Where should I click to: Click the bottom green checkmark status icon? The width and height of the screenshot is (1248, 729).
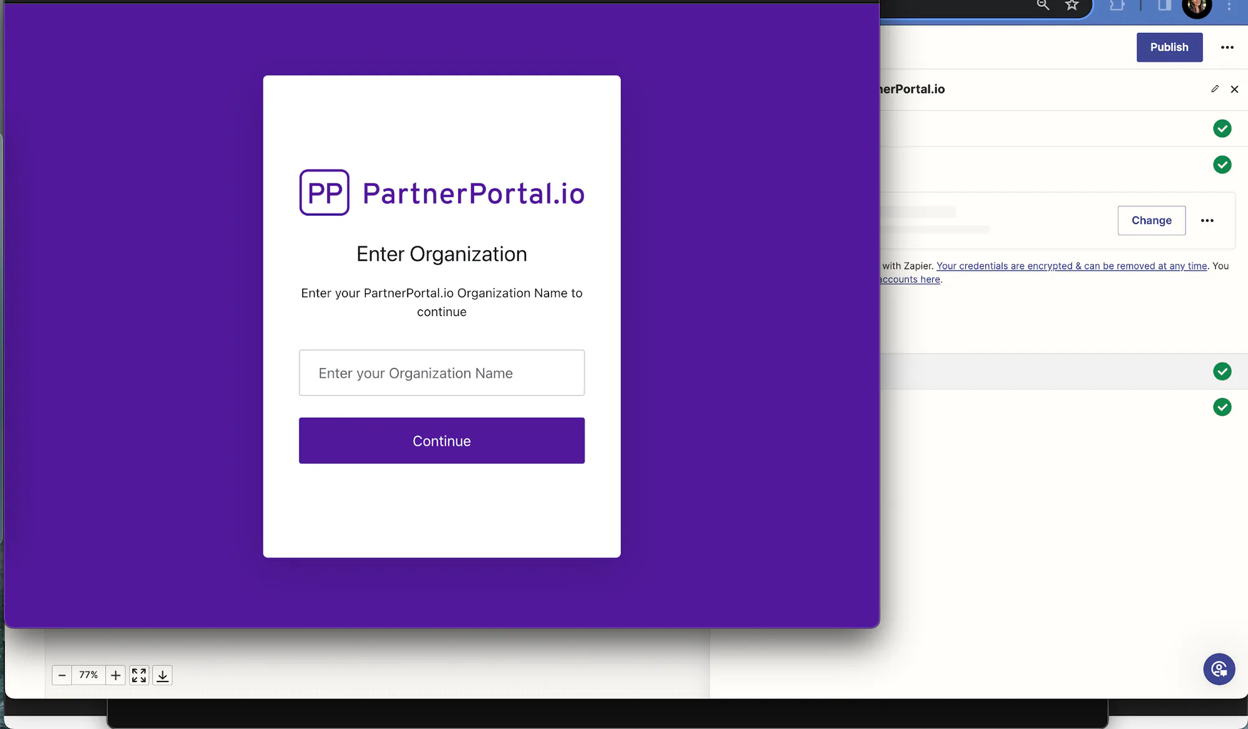pos(1222,407)
